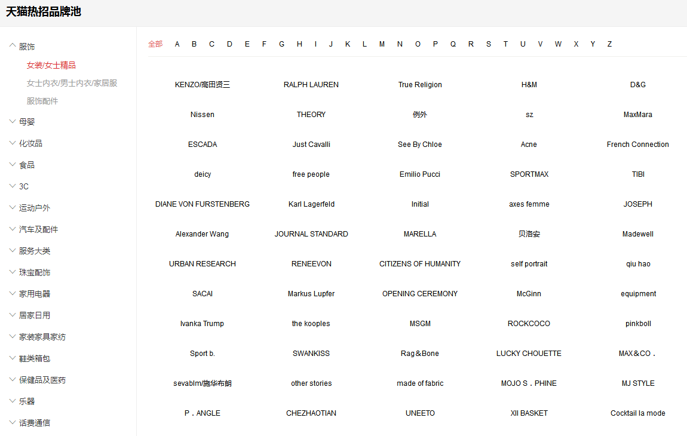This screenshot has height=436, width=687.
Task: Open the JOURNAL STANDARD brand
Action: tap(311, 234)
